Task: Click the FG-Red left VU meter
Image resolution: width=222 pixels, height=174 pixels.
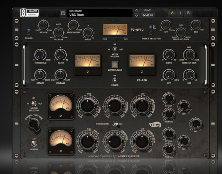Action: [87, 61]
